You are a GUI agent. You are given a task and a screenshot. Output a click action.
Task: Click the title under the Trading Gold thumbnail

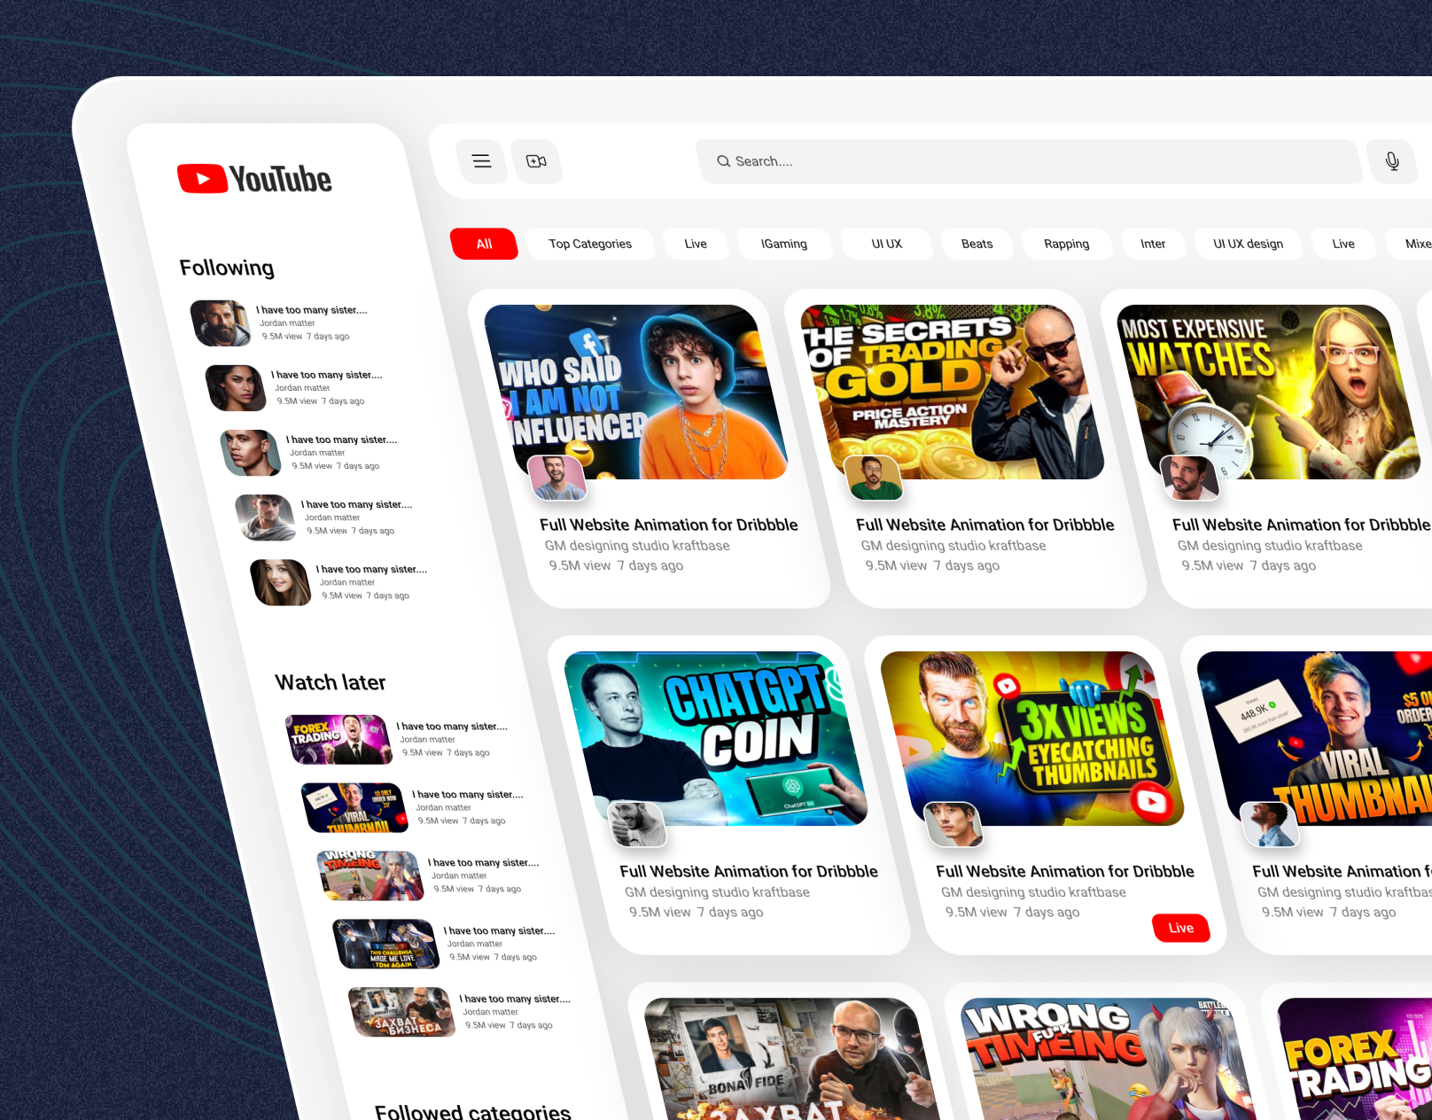[x=985, y=525]
